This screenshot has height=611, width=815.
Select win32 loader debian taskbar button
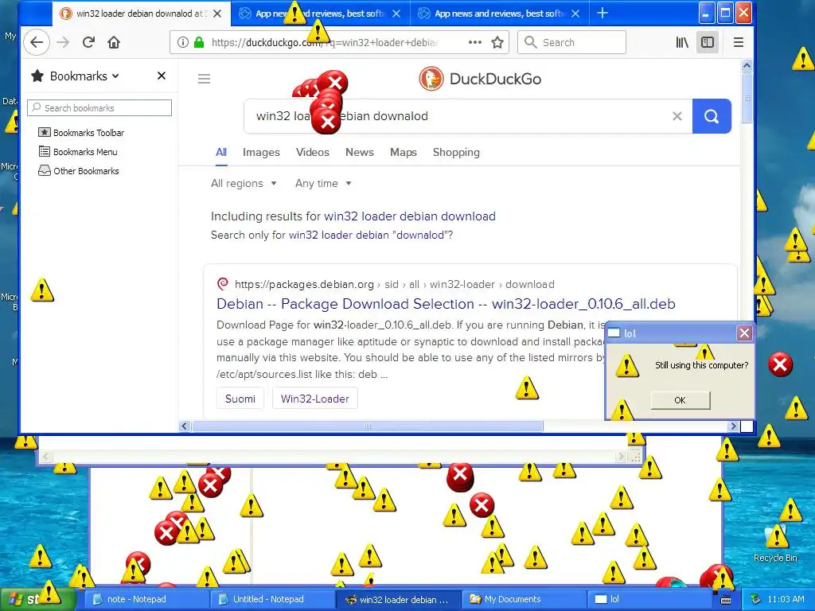tap(398, 599)
